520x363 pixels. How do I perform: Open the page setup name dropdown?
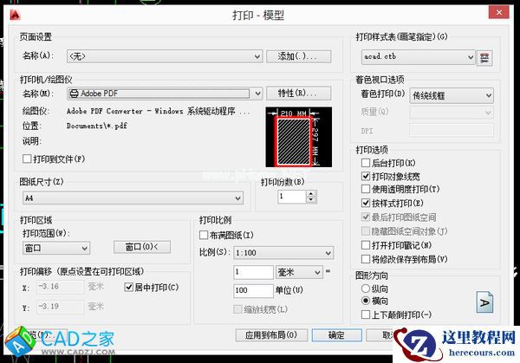pyautogui.click(x=165, y=56)
